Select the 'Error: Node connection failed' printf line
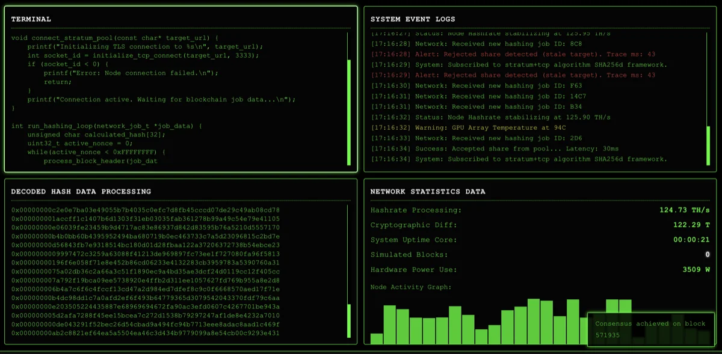 pos(131,73)
